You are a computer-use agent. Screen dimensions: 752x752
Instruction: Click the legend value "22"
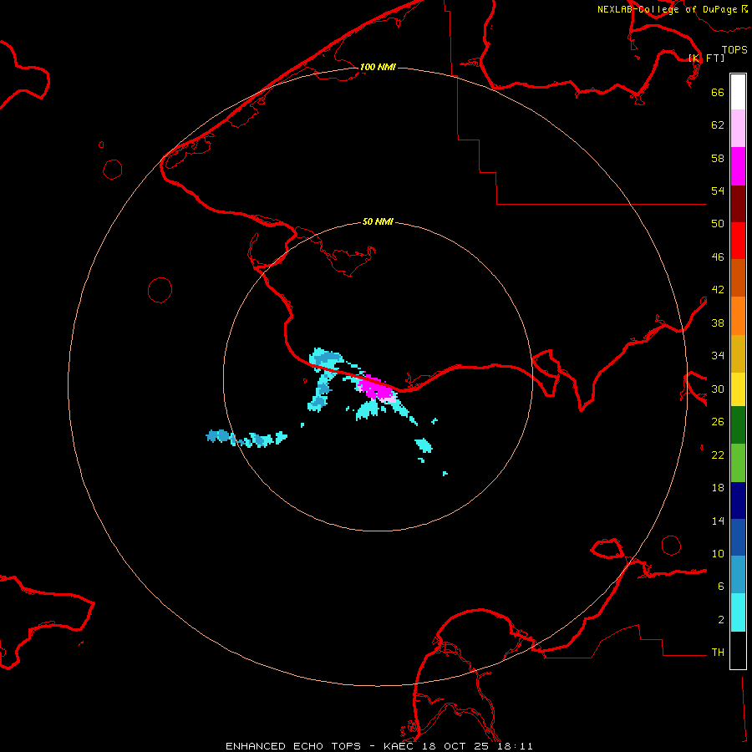click(x=718, y=455)
